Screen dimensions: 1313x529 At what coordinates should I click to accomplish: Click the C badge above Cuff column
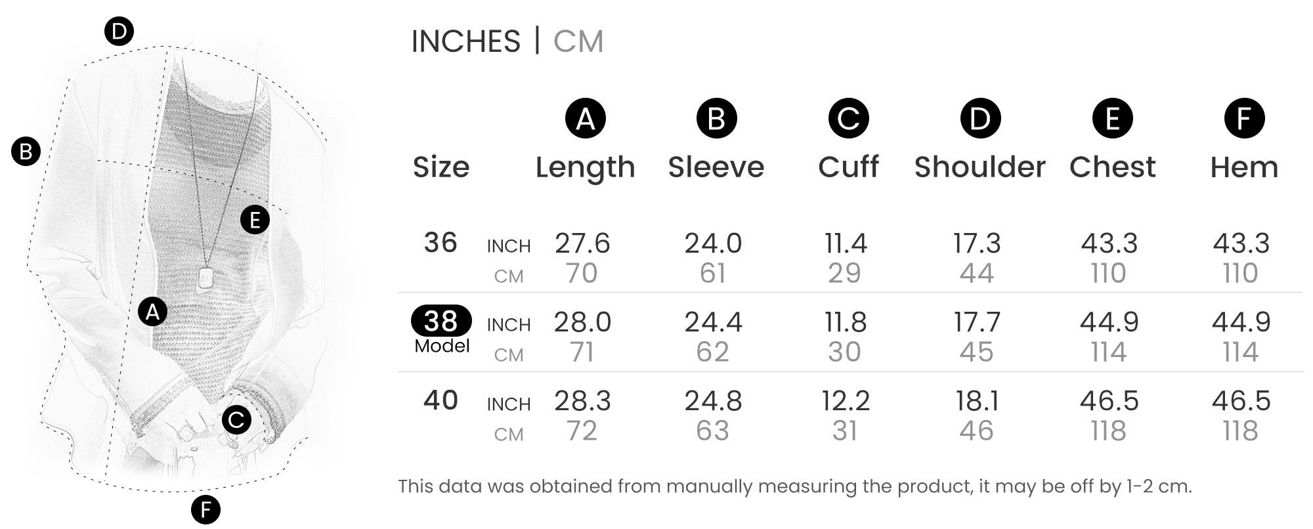[x=848, y=119]
